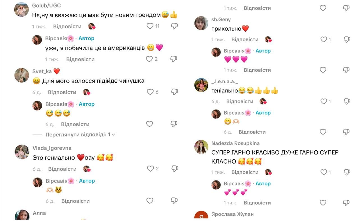
Task: Click the author-liked badge on sh.Geny's comment
Action: (x=268, y=39)
